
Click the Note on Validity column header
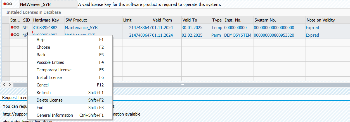(x=328, y=20)
